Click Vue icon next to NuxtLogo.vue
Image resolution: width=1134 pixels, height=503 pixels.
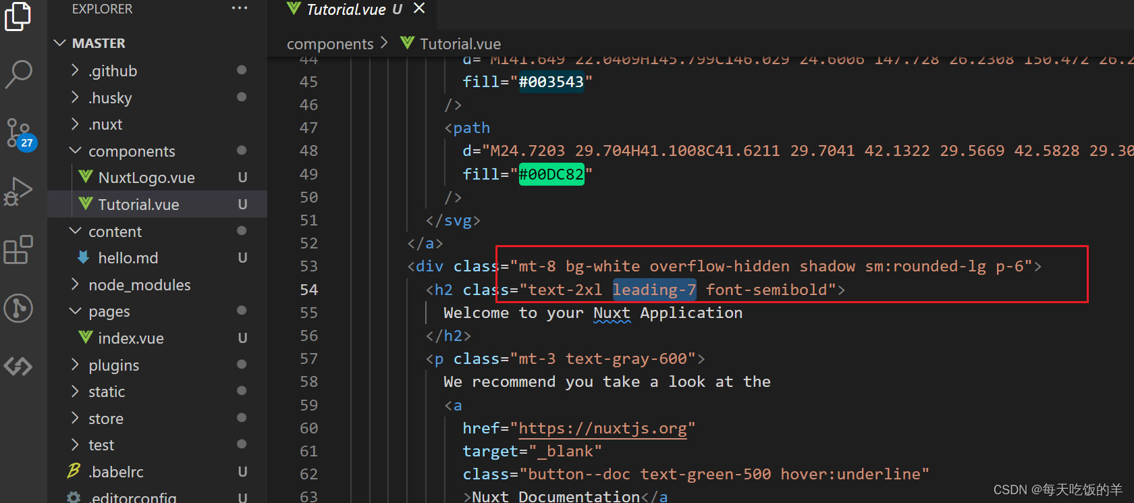[x=86, y=177]
